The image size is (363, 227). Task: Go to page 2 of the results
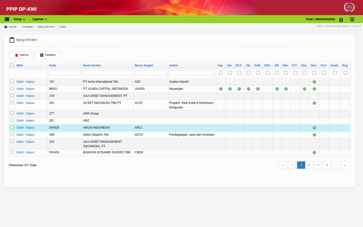point(309,165)
